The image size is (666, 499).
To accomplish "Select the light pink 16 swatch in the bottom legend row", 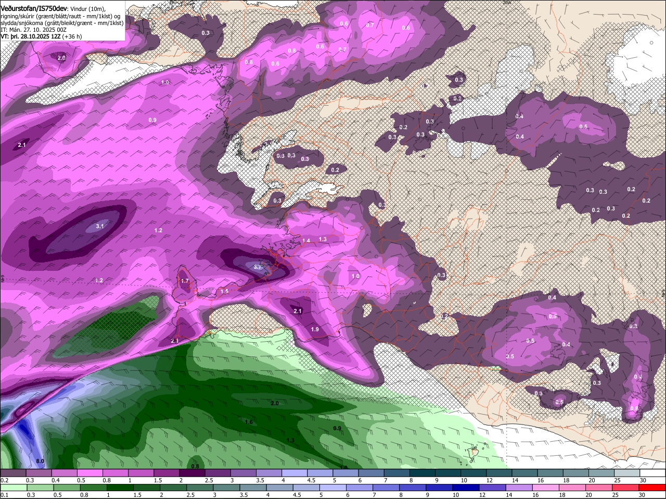I will (x=546, y=488).
